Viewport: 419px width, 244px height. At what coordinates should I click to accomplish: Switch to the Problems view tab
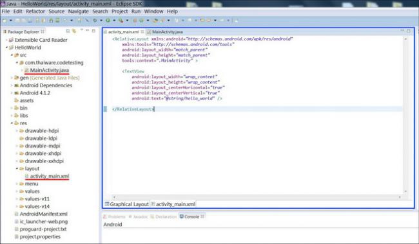(x=114, y=216)
